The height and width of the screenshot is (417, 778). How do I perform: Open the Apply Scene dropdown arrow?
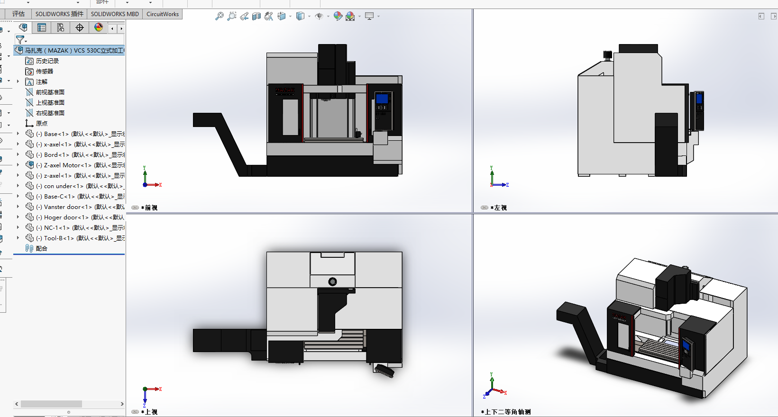click(x=359, y=17)
